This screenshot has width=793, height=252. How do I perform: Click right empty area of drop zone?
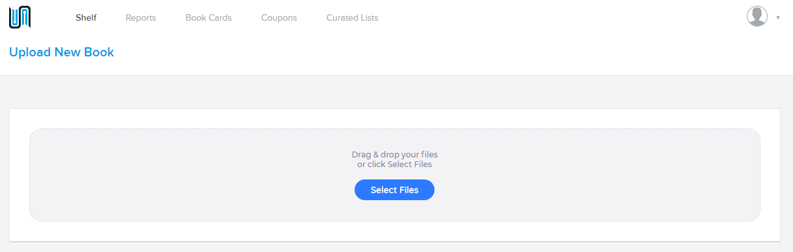tap(617, 175)
